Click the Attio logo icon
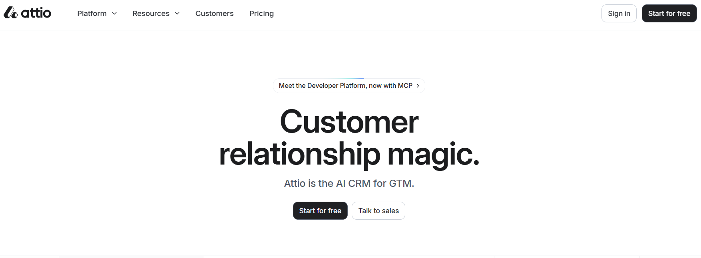The width and height of the screenshot is (701, 258). click(x=10, y=13)
